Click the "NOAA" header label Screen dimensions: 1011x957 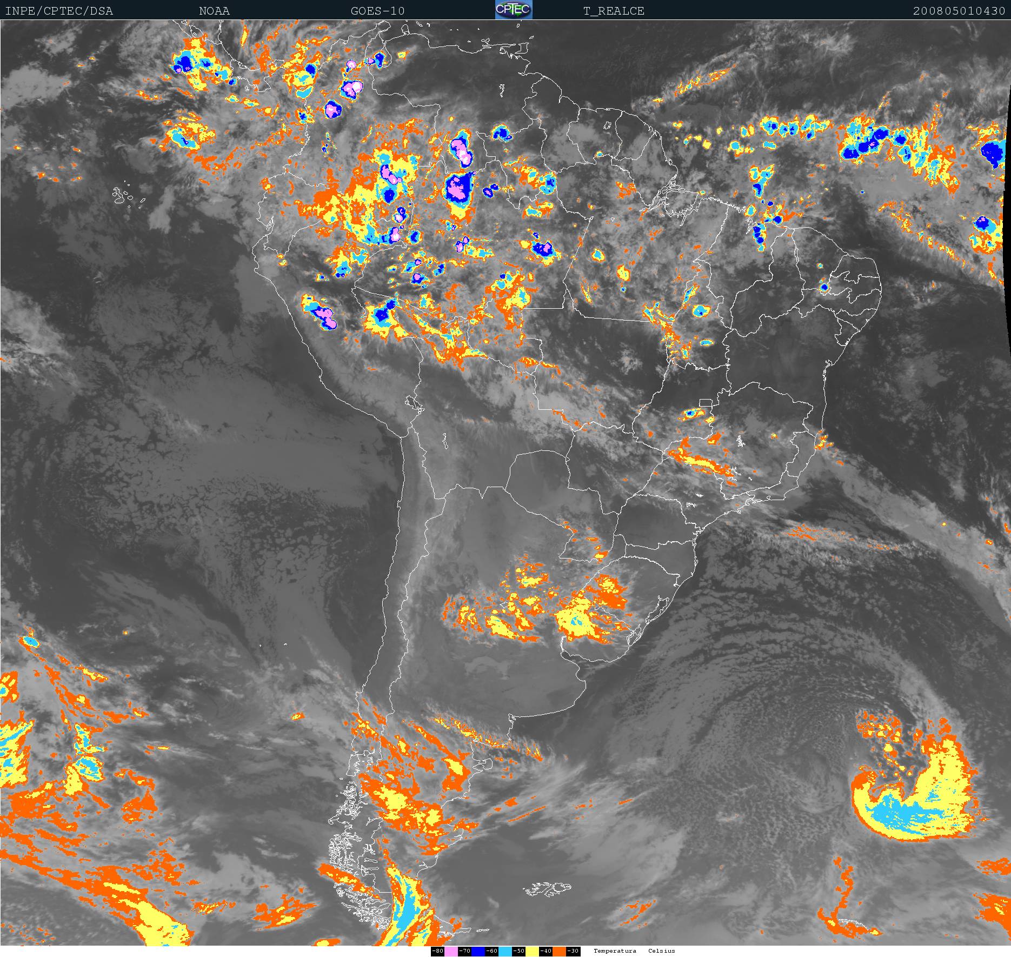click(214, 11)
